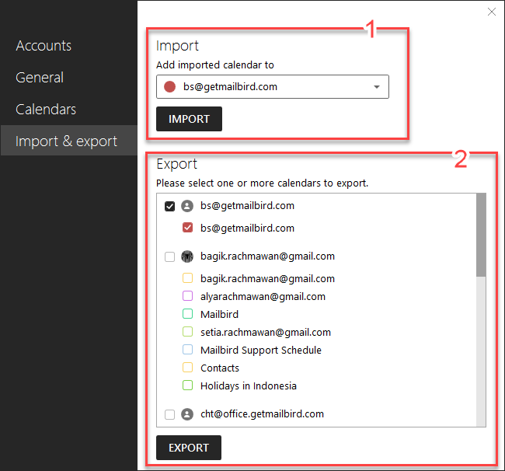505x471 pixels.
Task: Check the Holidays in Indonesia checkbox
Action: point(187,386)
